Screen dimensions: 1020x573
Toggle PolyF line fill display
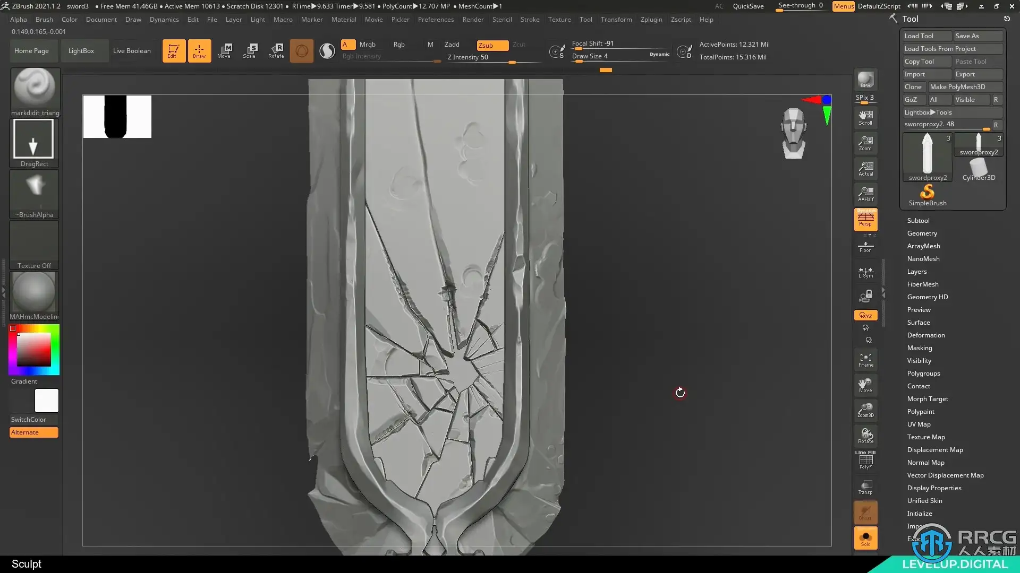(x=865, y=461)
